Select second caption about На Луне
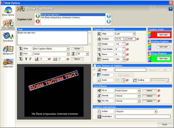174x128 pixels. (x=73, y=17)
